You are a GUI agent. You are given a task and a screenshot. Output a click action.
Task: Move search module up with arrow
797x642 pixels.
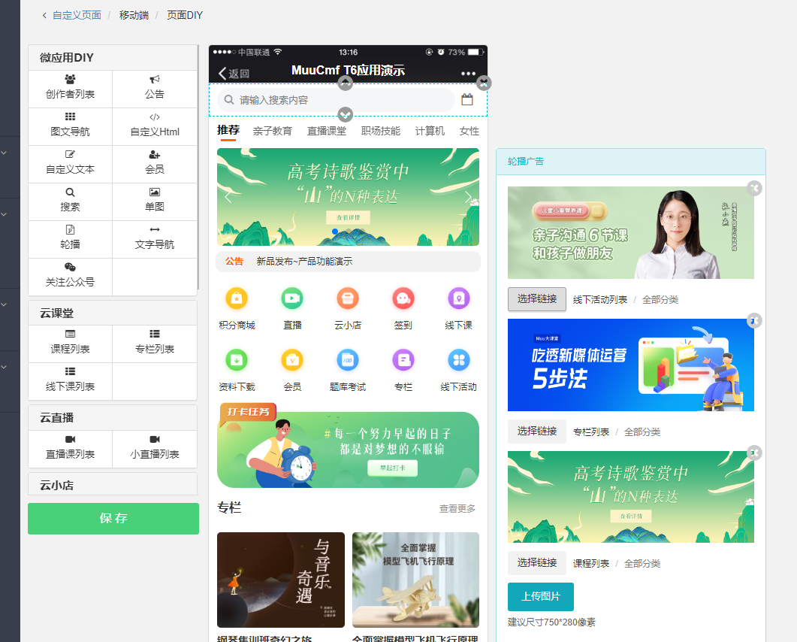(x=346, y=83)
